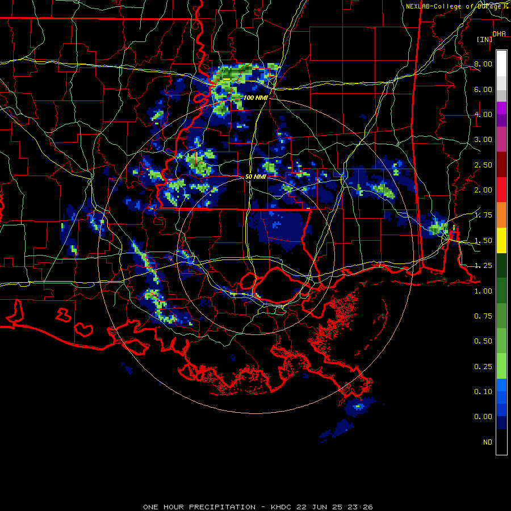Click the '23:26' timestamp
The width and height of the screenshot is (511, 511).
point(360,507)
